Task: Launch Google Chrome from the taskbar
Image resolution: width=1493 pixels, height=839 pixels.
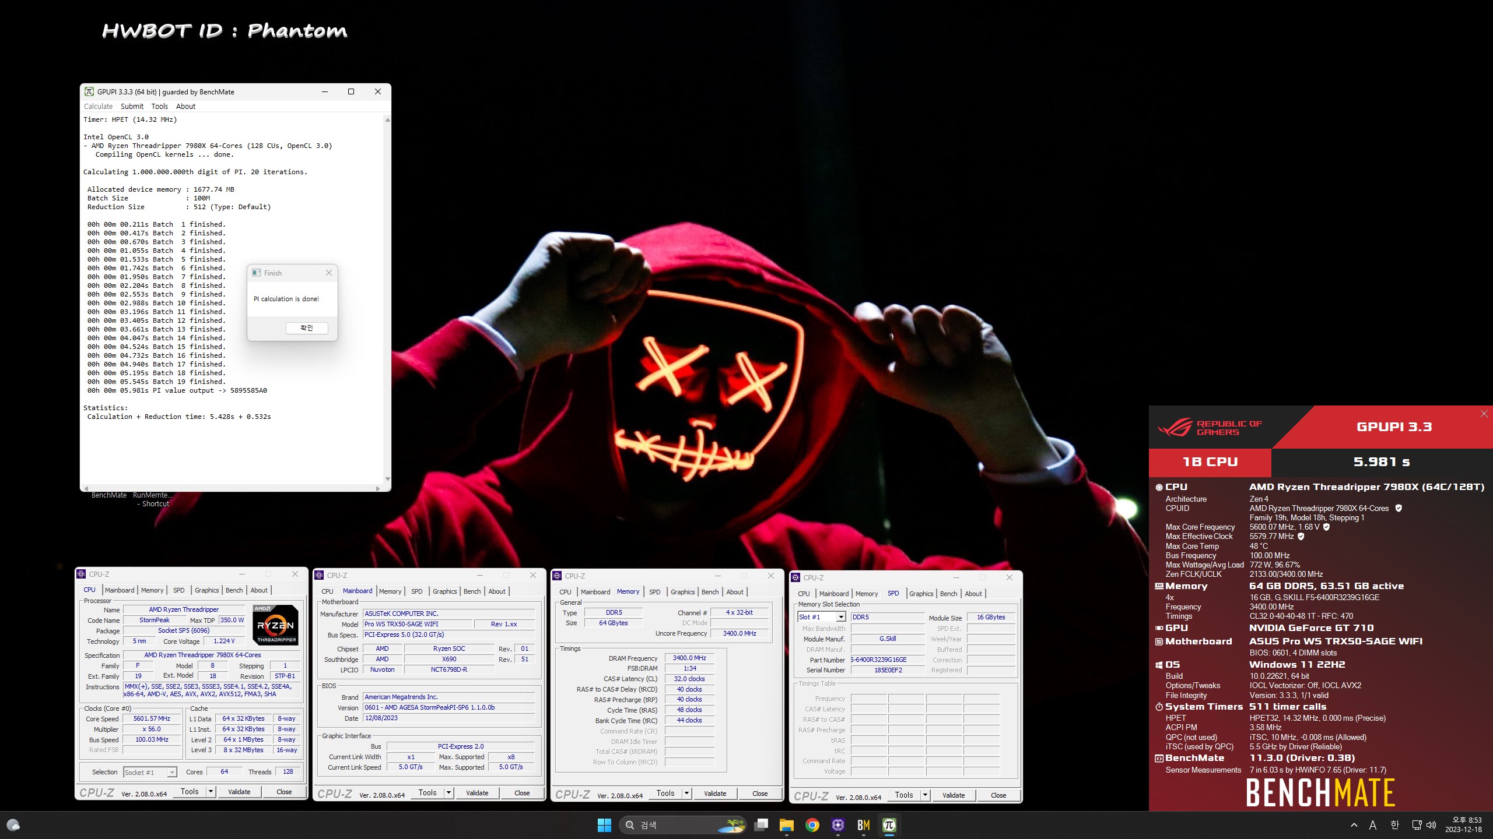Action: click(812, 825)
